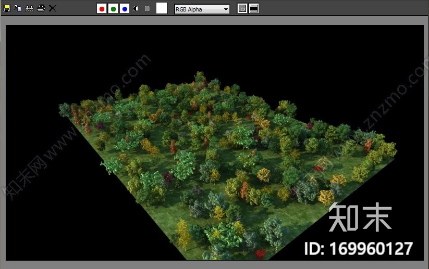Toggle UI overlay frame button

(x=242, y=9)
